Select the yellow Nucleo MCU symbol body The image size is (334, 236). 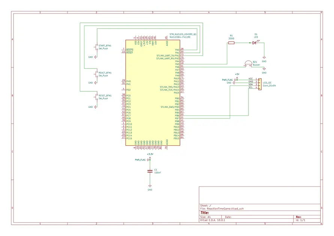pyautogui.click(x=153, y=93)
